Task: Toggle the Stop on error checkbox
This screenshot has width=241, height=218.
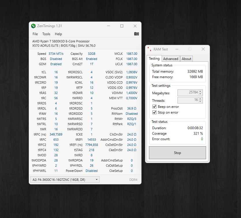Action: (154, 112)
